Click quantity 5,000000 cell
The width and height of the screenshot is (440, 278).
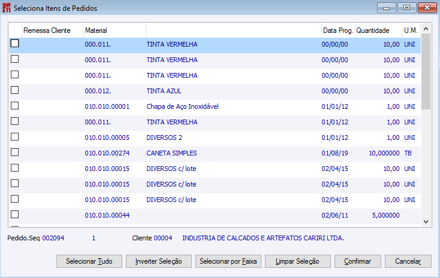click(x=386, y=215)
